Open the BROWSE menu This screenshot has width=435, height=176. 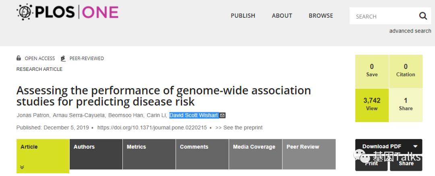321,16
